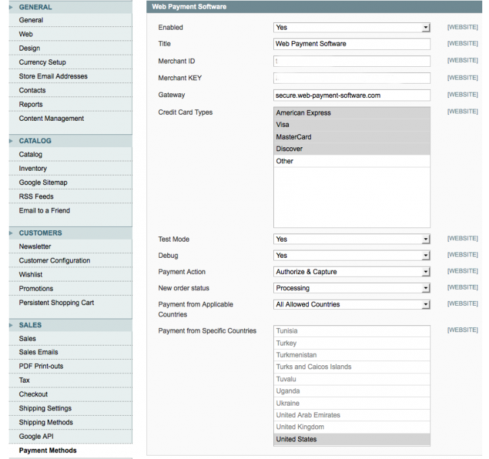This screenshot has height=459, width=489.
Task: Collapse the CUSTOMERS section arrow
Action: click(11, 233)
